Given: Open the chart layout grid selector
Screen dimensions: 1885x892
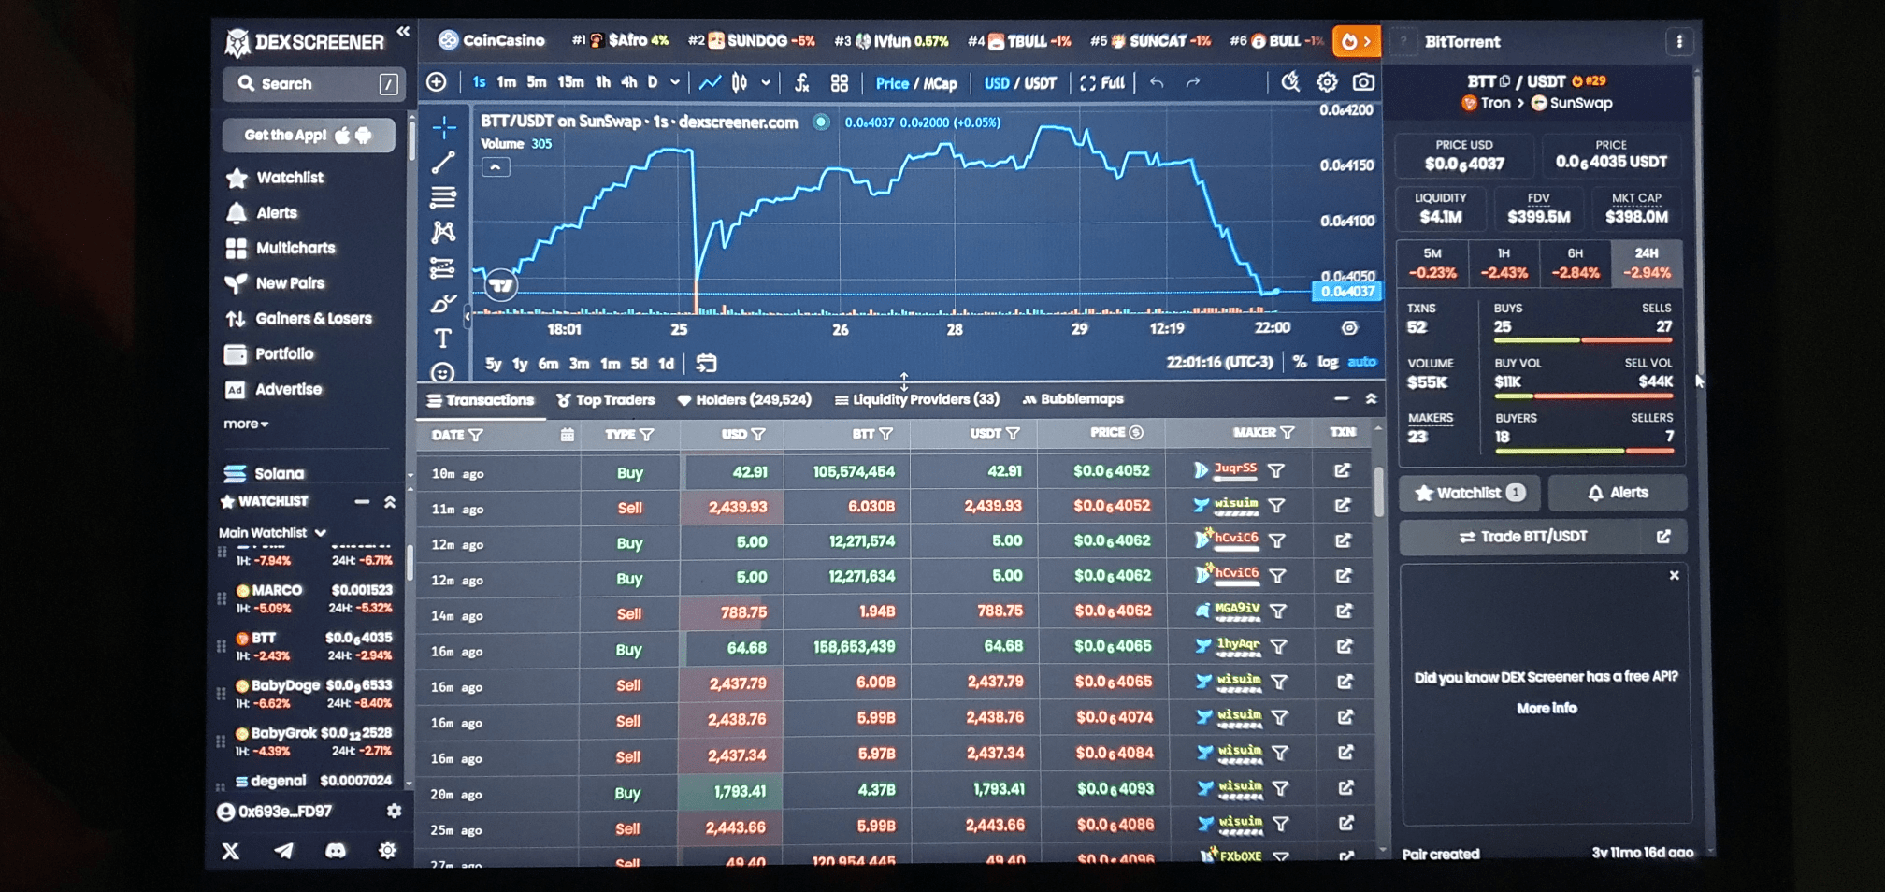Looking at the screenshot, I should [x=840, y=83].
